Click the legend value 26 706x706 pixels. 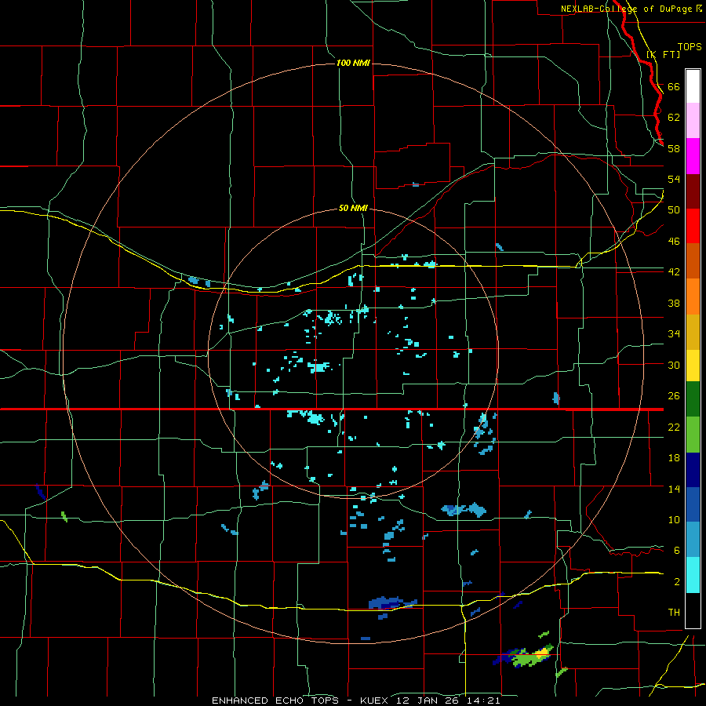[674, 396]
